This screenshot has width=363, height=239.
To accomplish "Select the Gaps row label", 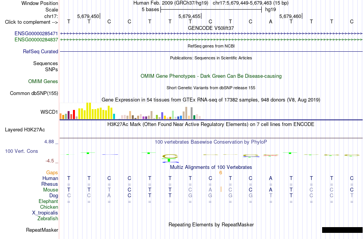I will tap(52, 172).
